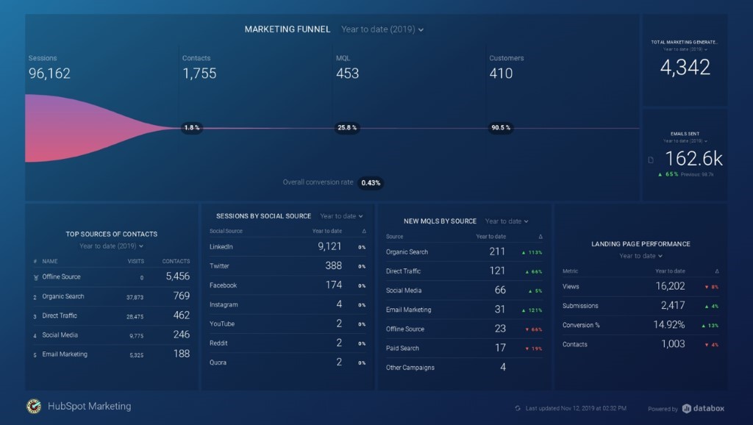Open the Marketing Funnel date range dropdown

pos(382,29)
